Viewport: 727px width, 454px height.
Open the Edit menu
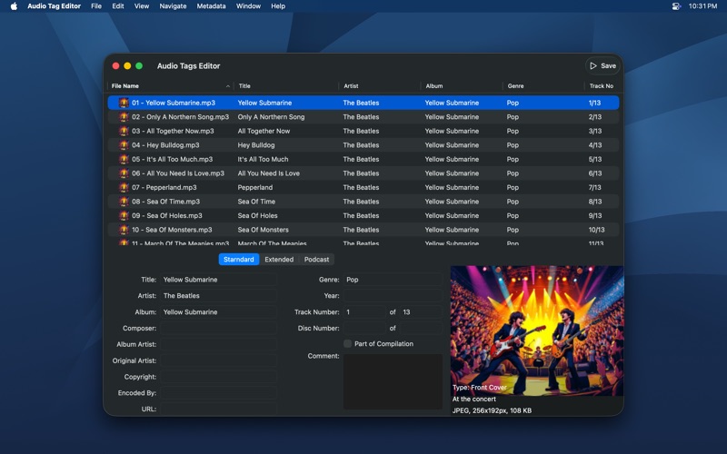[118, 6]
